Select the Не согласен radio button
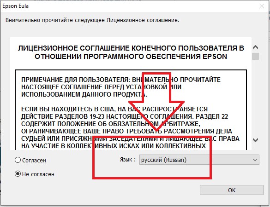270x207 pixels. (x=18, y=174)
